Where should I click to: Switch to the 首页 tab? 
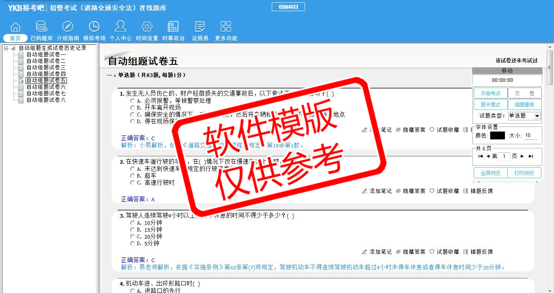pos(15,38)
